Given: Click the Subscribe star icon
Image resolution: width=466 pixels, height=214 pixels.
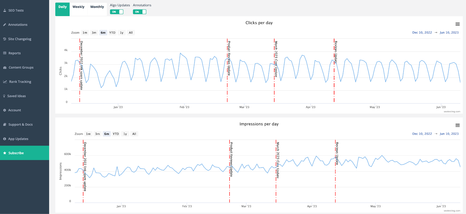Looking at the screenshot, I should click(5, 153).
